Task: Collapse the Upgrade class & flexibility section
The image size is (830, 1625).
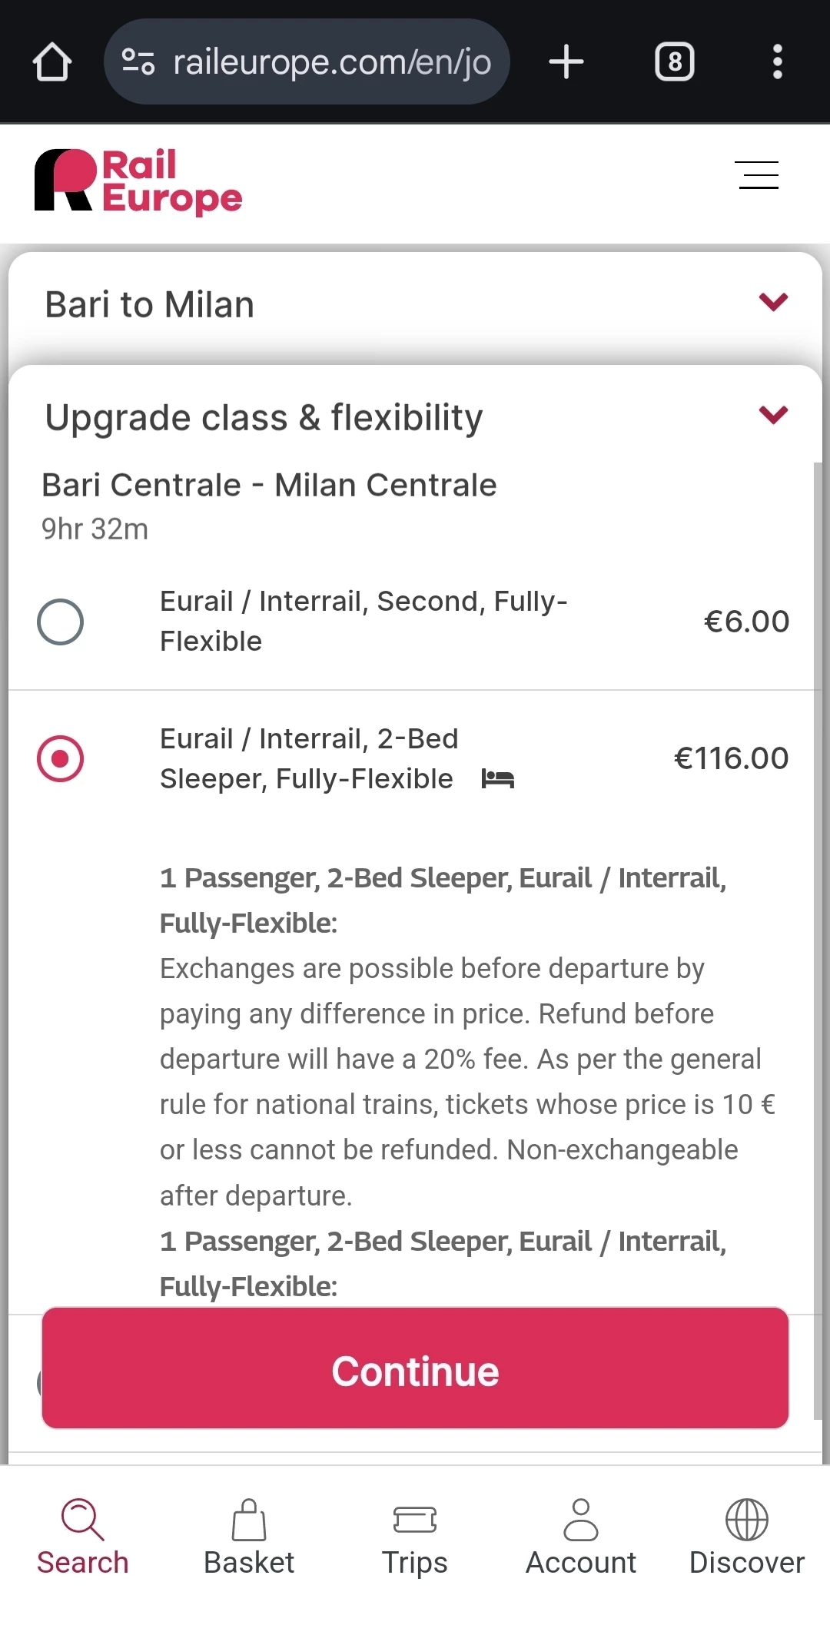Action: tap(773, 416)
